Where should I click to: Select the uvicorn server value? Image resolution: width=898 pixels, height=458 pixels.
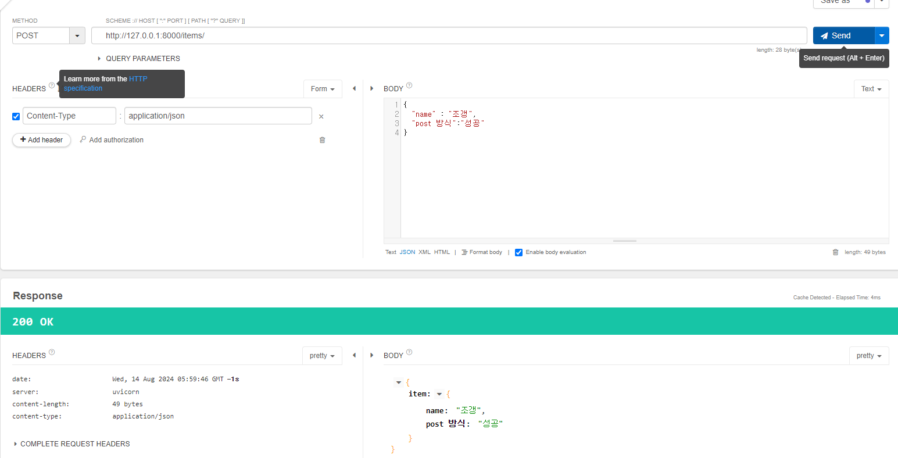(x=126, y=392)
